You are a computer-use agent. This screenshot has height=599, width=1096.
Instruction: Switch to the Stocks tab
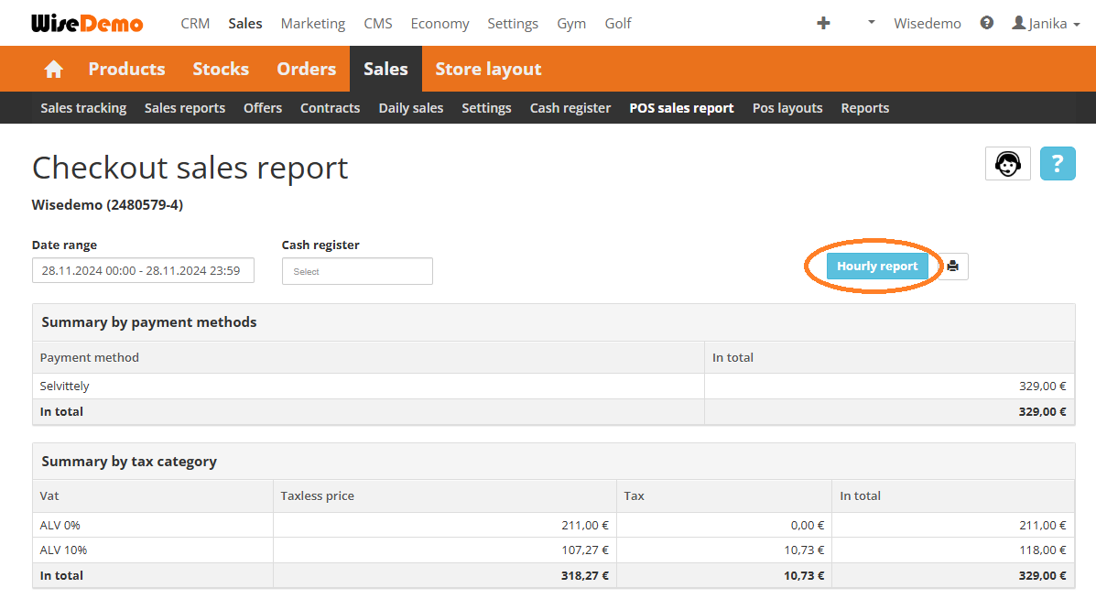point(221,70)
